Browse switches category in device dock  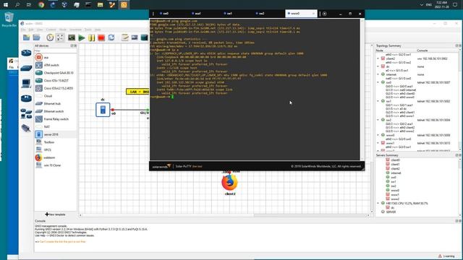point(26,68)
